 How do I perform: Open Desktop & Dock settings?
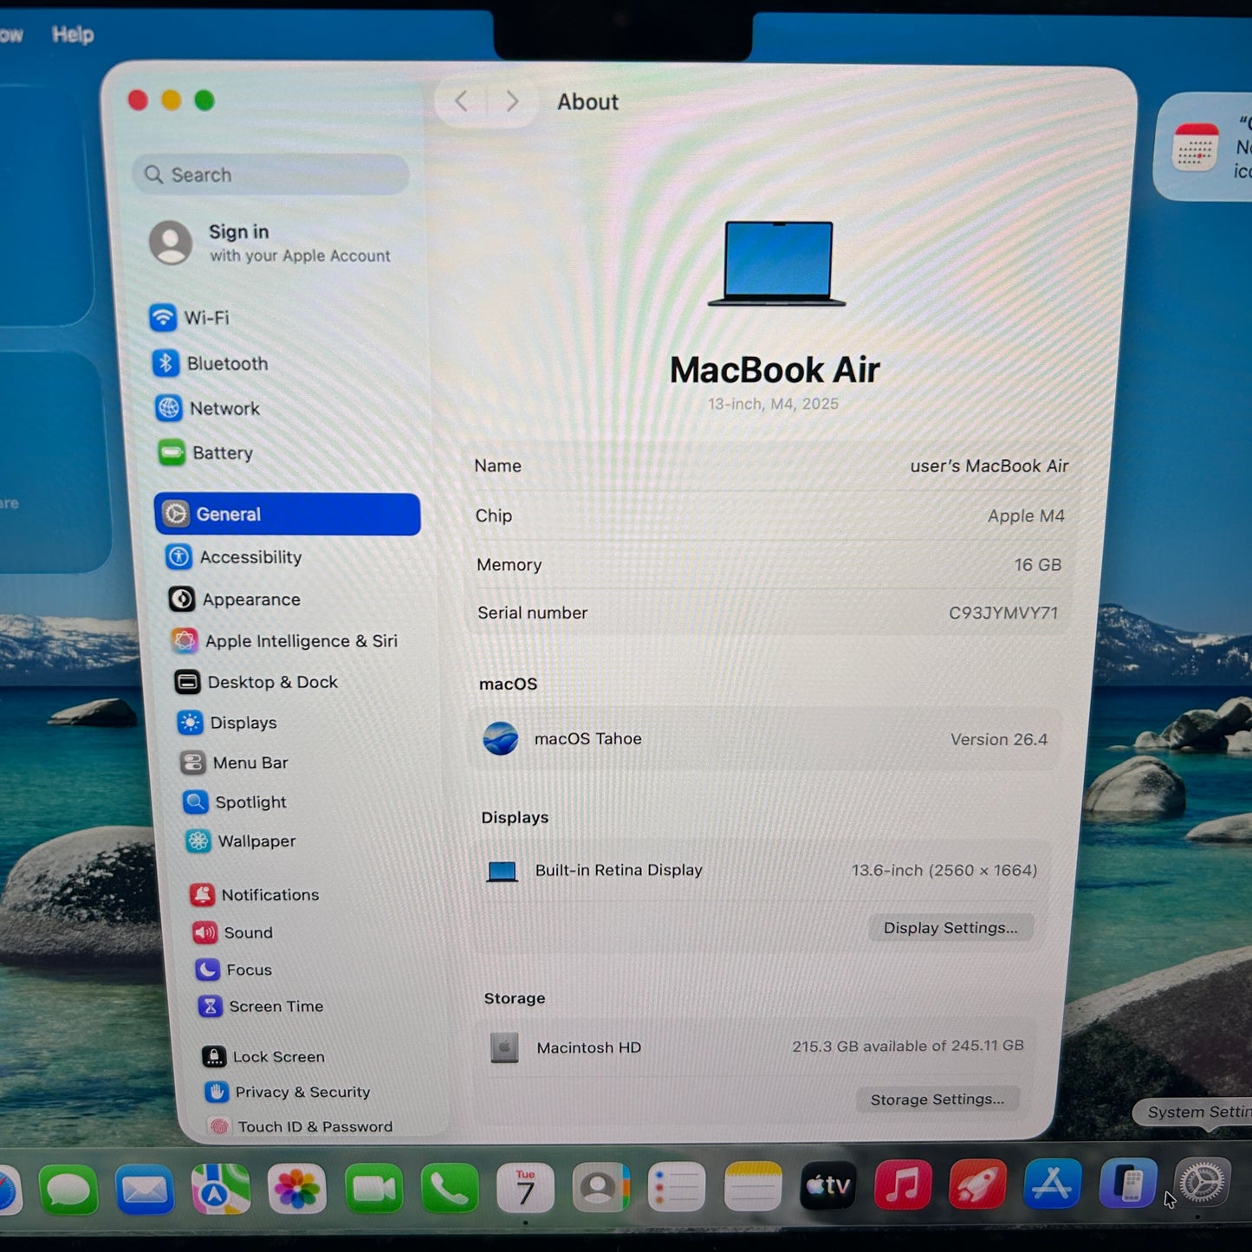(x=273, y=682)
